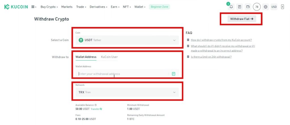The image size is (290, 125).
Task: Click the 1 BTC remaining daily amount
Action: (131, 119)
